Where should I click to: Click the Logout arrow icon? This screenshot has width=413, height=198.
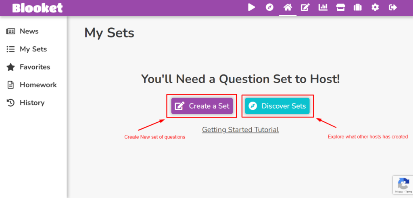(x=393, y=7)
